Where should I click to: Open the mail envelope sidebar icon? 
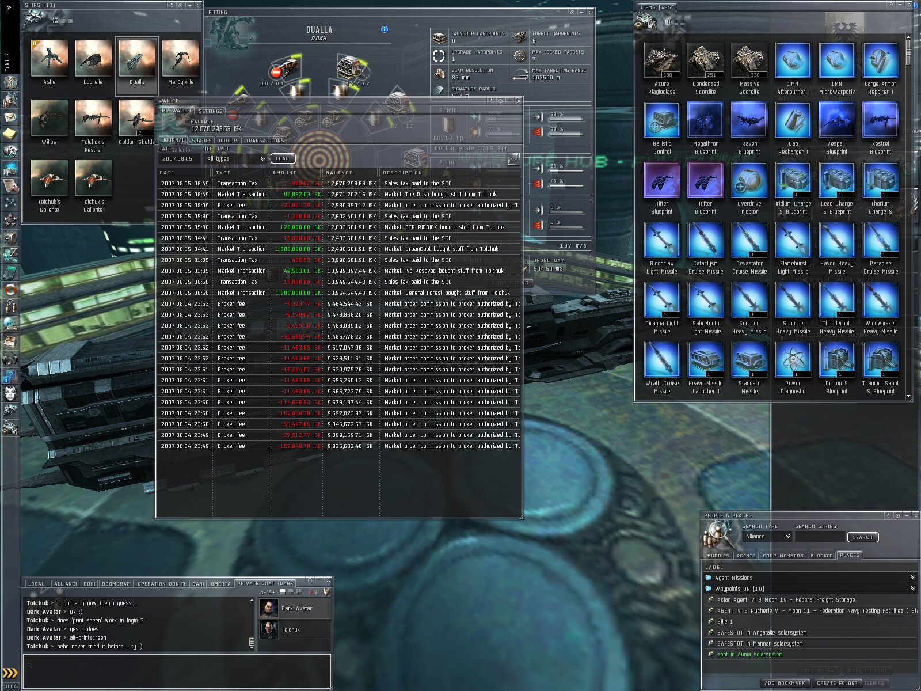(10, 117)
